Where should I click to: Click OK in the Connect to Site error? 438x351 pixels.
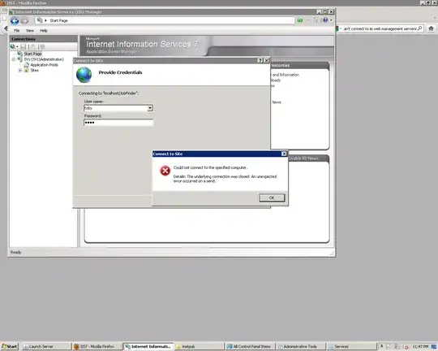(x=272, y=197)
